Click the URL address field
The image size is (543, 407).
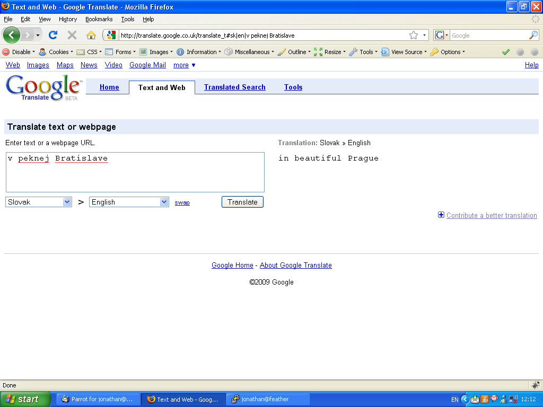(x=263, y=35)
